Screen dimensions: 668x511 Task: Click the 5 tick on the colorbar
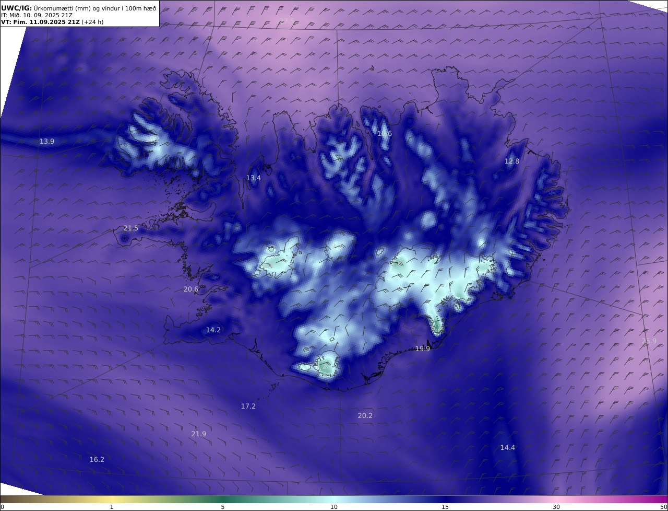click(223, 507)
